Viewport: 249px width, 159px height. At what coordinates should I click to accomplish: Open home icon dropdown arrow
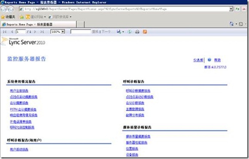[x=236, y=24]
